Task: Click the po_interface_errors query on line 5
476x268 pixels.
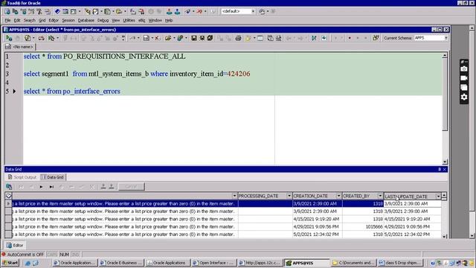Action: (72, 92)
